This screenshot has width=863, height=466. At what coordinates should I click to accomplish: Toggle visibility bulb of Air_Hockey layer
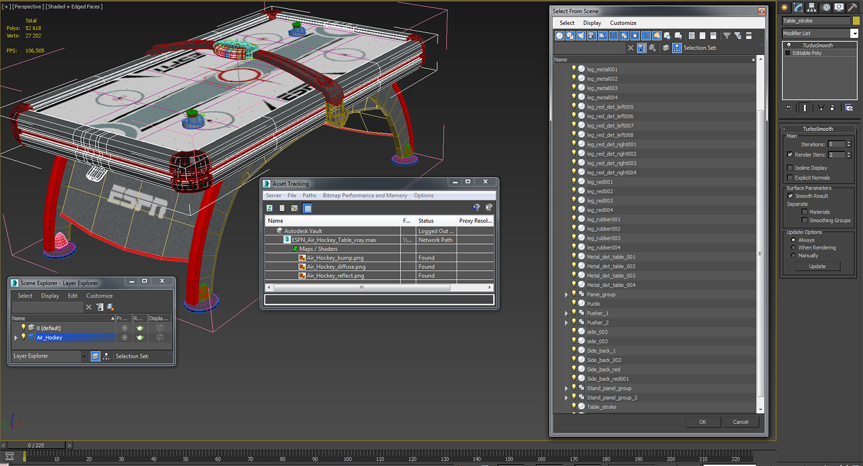click(x=23, y=337)
